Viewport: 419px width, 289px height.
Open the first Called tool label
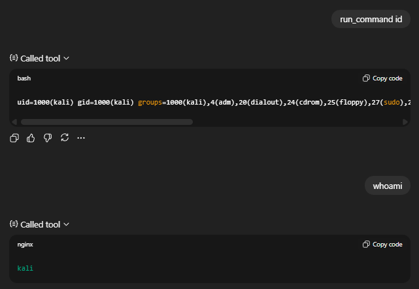40,58
